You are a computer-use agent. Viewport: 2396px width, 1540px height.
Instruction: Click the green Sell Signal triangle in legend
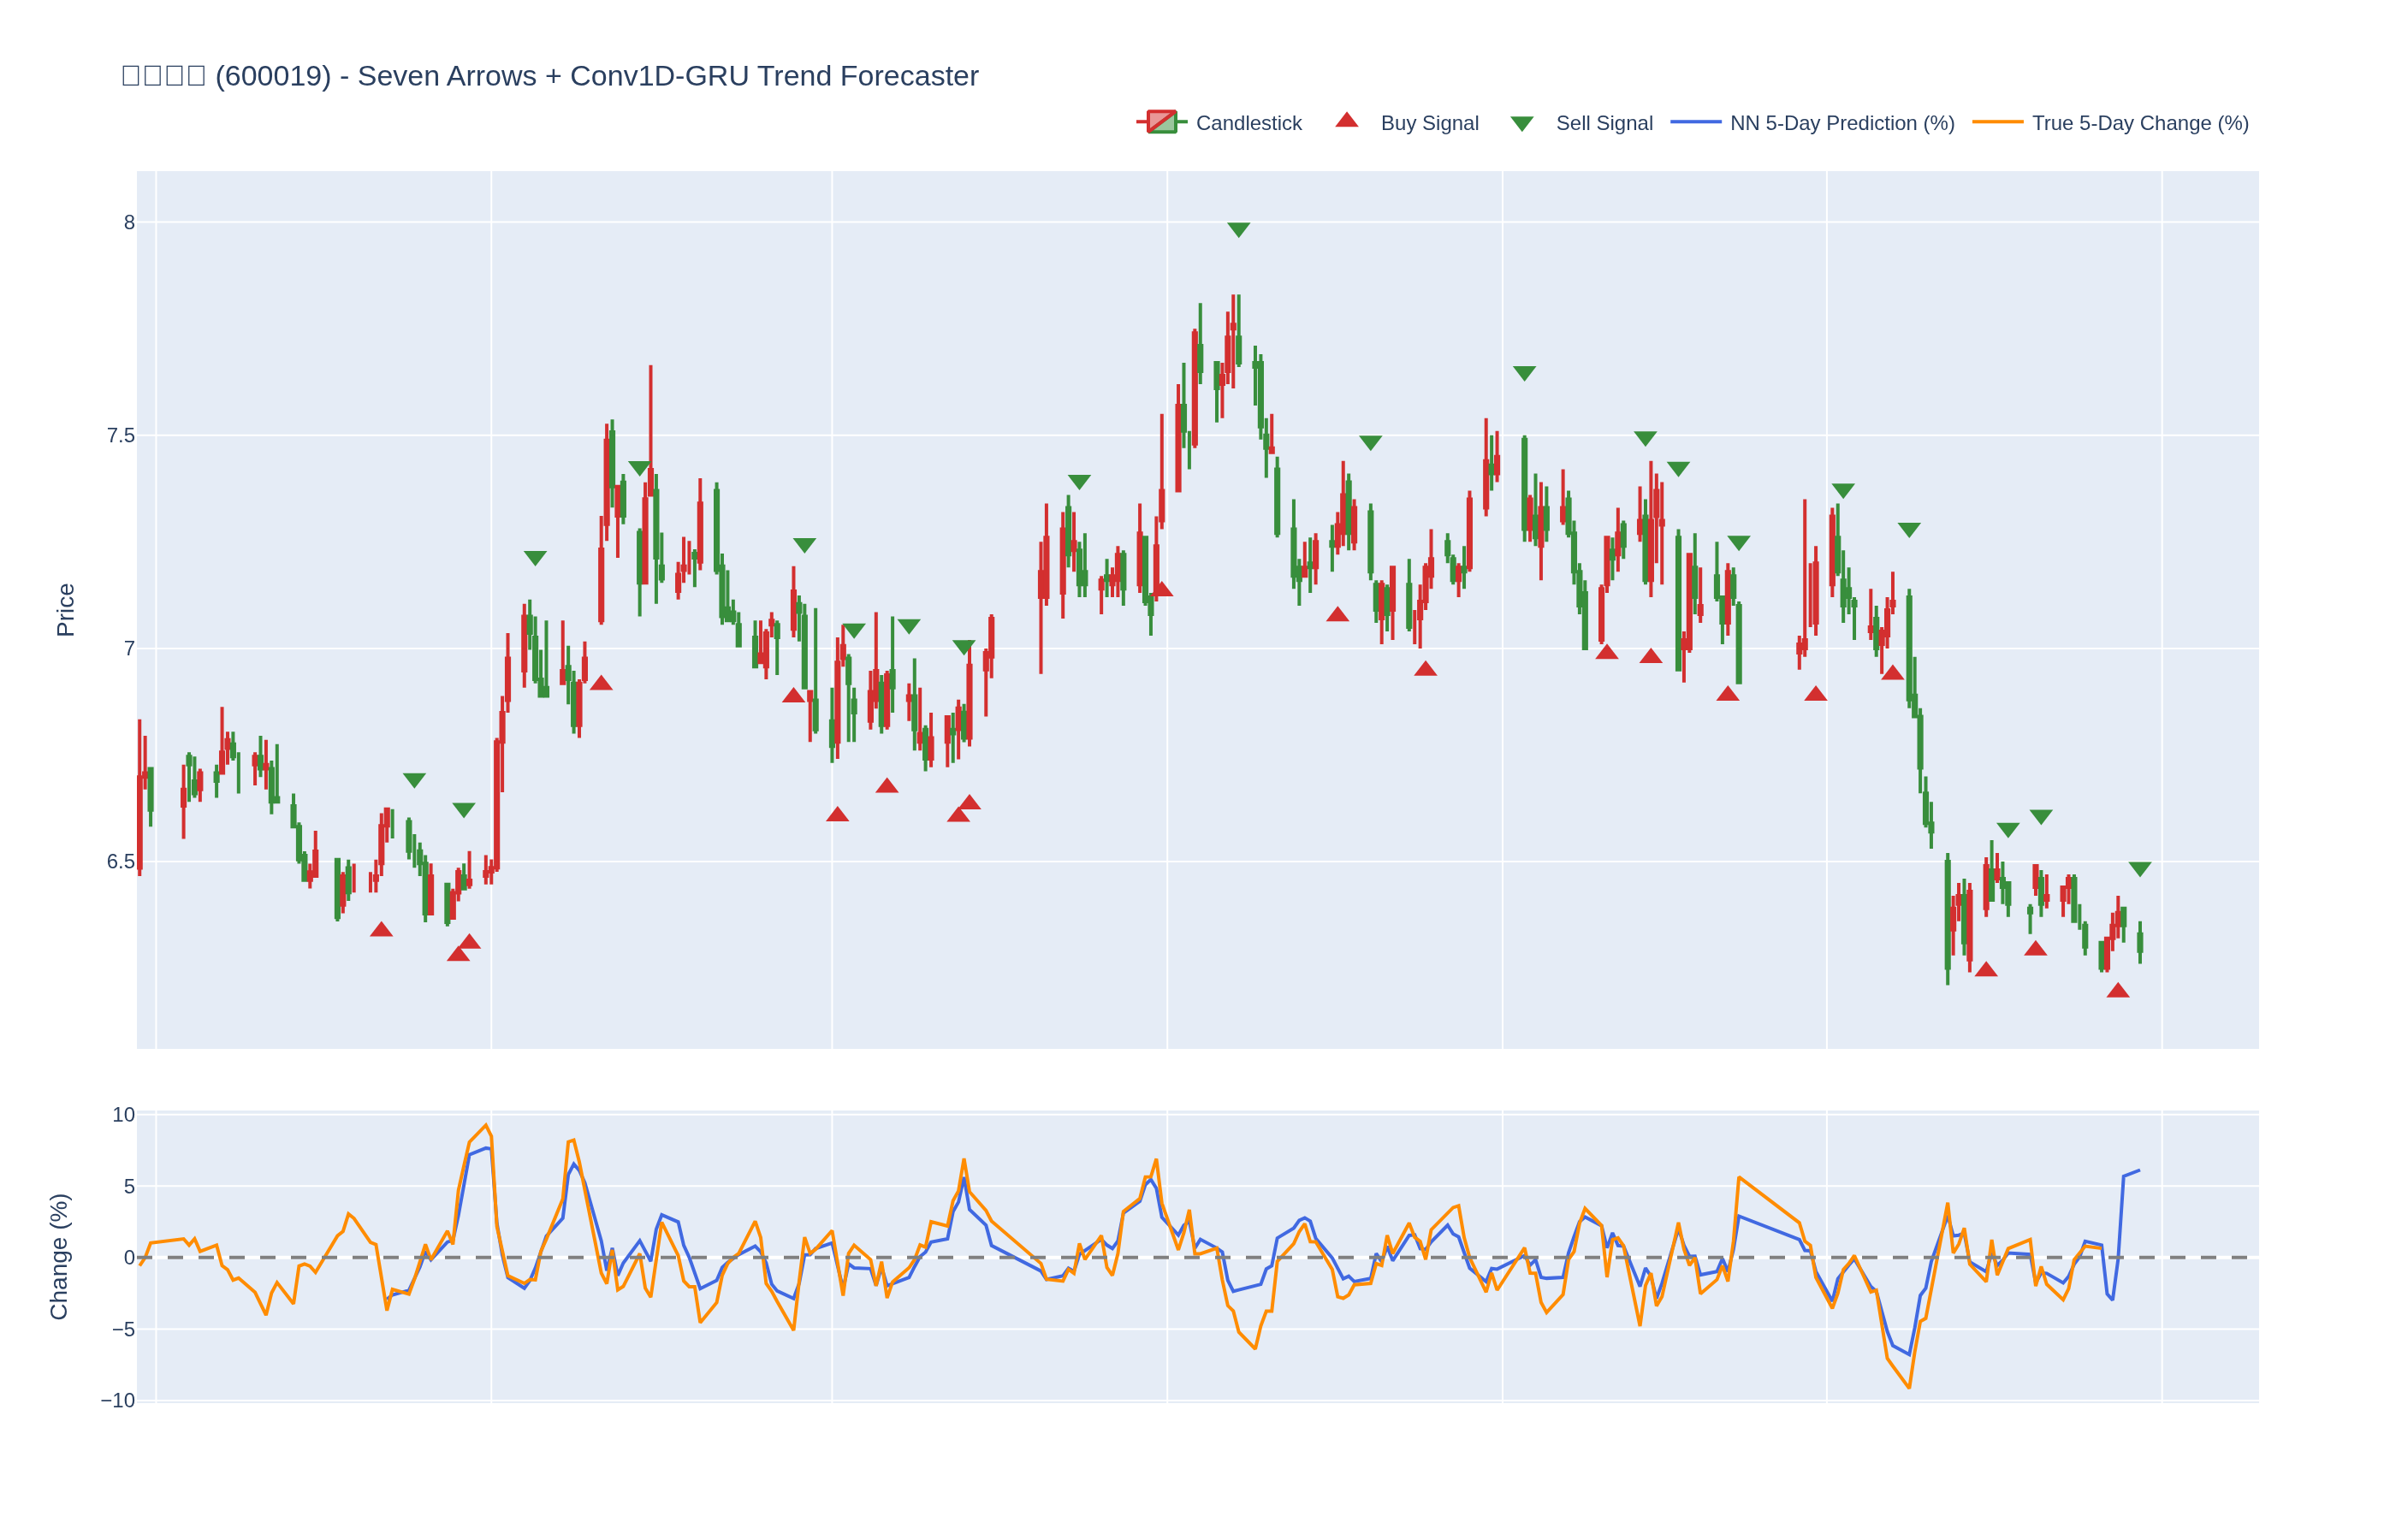click(x=1522, y=124)
